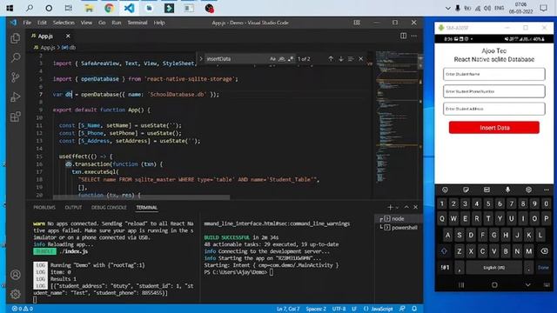
Task: Toggle Use Regular Expression in find widget
Action: pos(291,58)
